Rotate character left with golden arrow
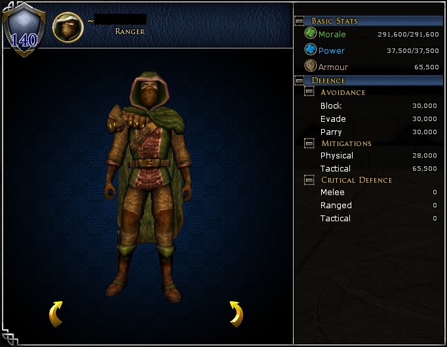This screenshot has height=347, width=447. [56, 314]
